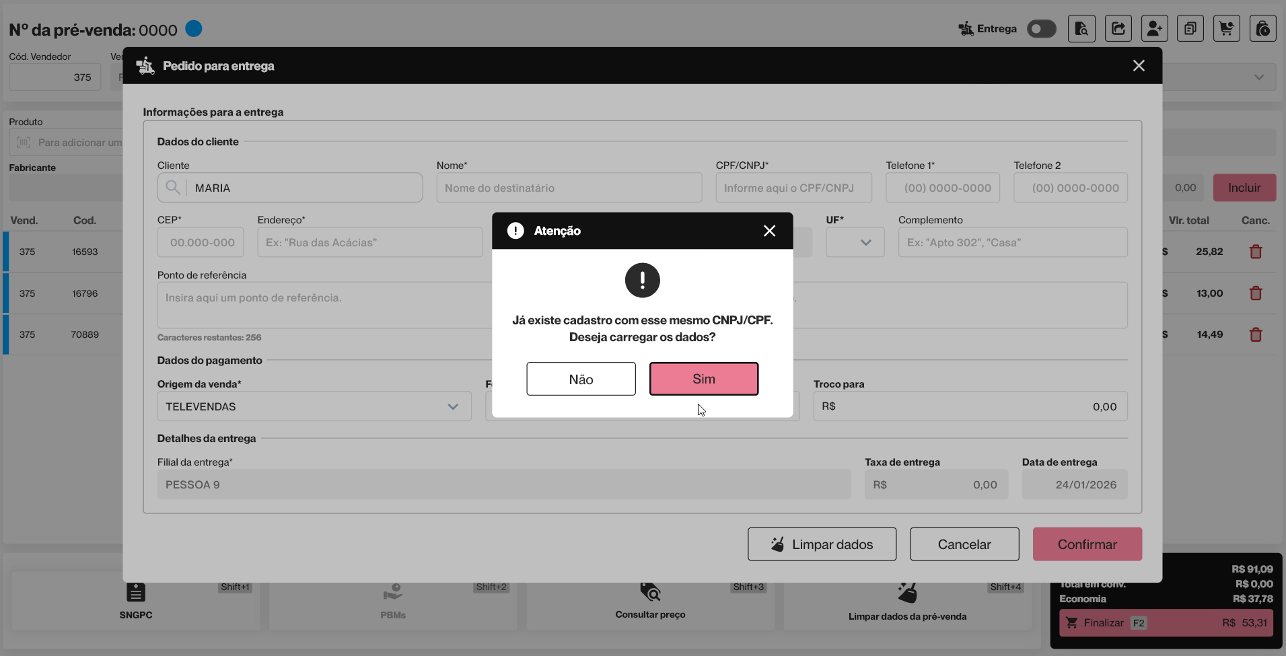
Task: Click the Economia amount R$ 37,78
Action: pos(1253,599)
